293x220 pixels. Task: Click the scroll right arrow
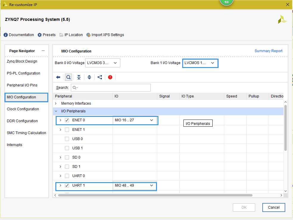tap(281, 195)
